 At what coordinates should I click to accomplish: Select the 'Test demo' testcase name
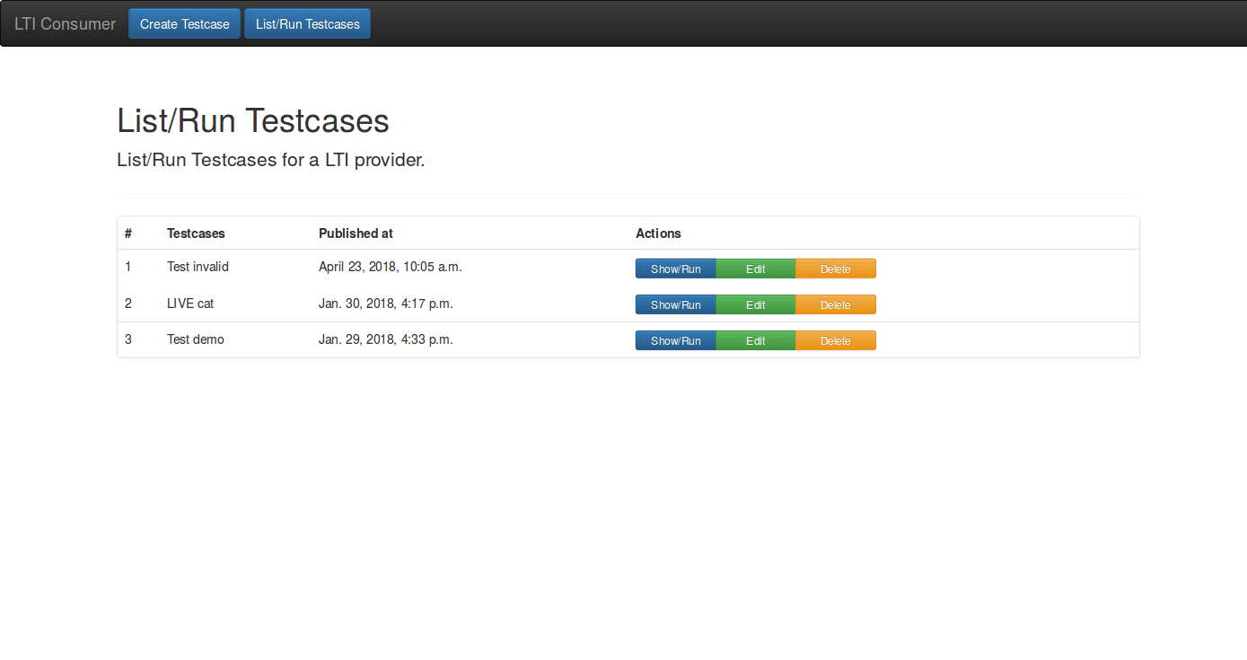pos(196,339)
